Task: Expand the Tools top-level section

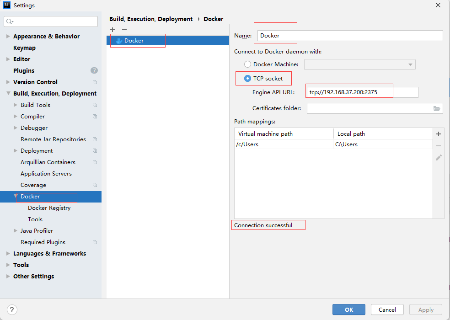Action: click(8, 265)
